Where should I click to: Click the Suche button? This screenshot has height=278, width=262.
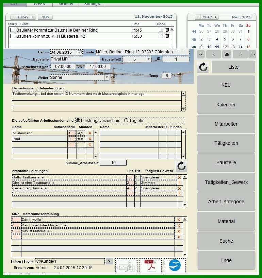click(x=226, y=241)
